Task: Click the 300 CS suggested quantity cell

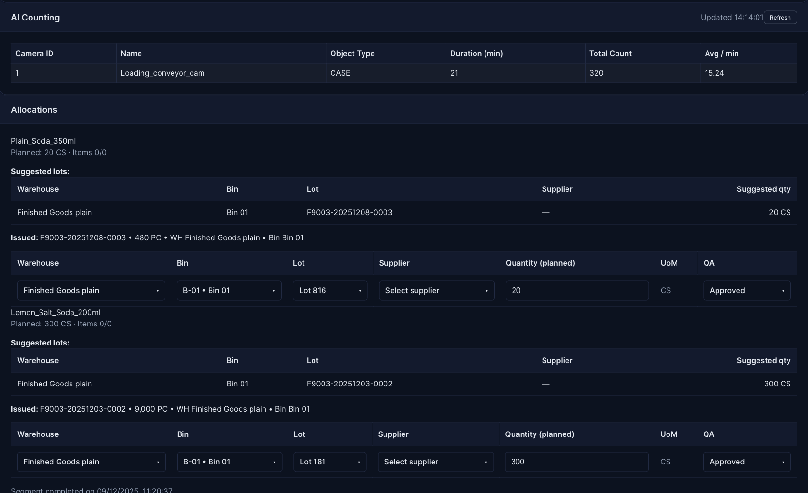Action: click(x=777, y=384)
